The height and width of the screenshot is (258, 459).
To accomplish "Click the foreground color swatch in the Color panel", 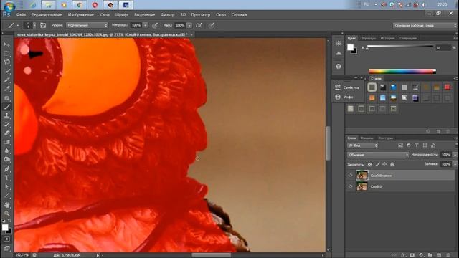I will coord(350,47).
